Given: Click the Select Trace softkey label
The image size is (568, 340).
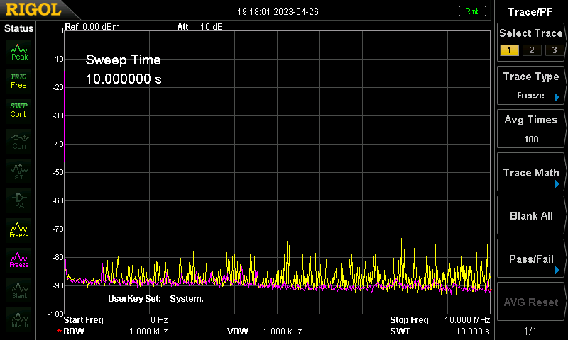Looking at the screenshot, I should click(x=530, y=33).
